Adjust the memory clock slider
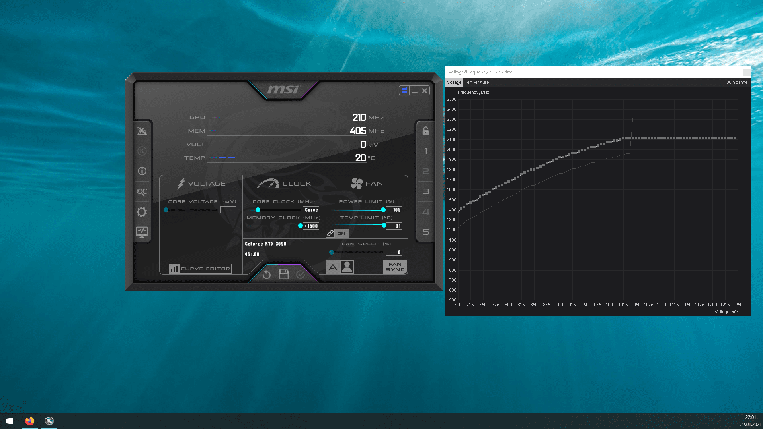This screenshot has width=763, height=429. pyautogui.click(x=301, y=226)
